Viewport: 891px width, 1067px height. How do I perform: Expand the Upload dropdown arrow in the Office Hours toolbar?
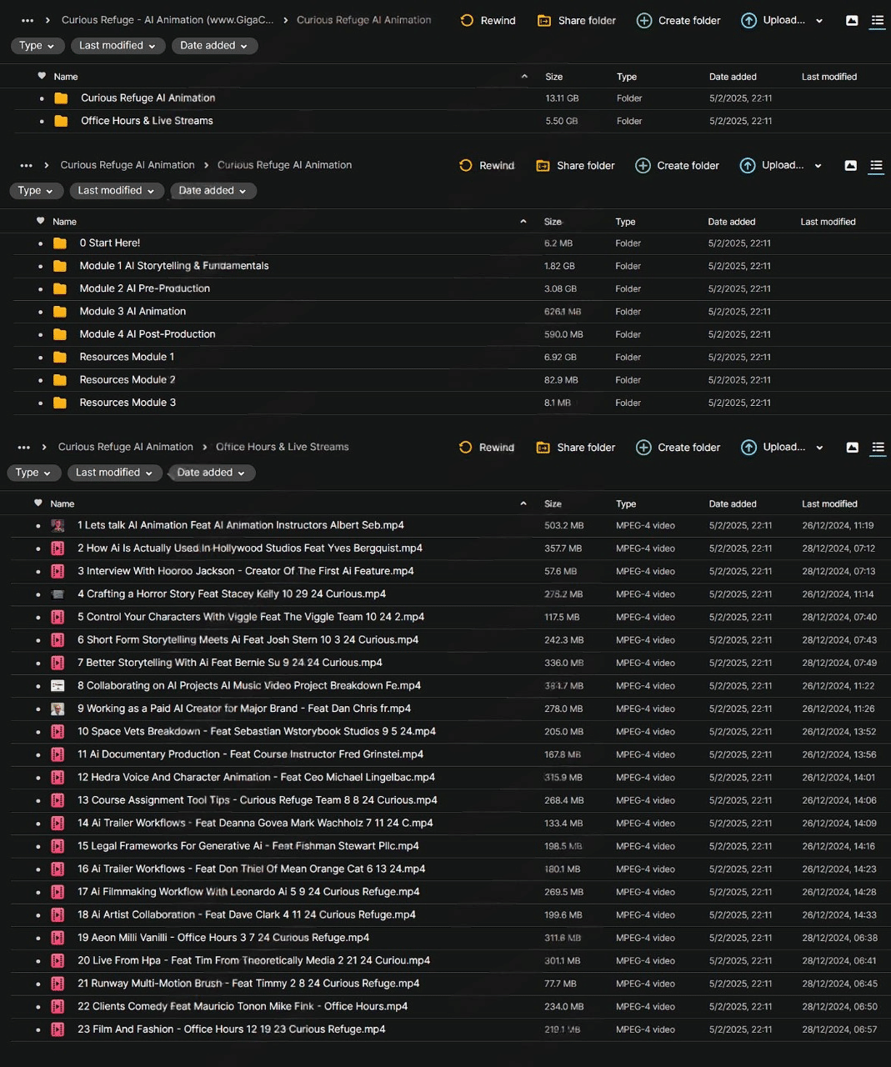click(x=819, y=448)
